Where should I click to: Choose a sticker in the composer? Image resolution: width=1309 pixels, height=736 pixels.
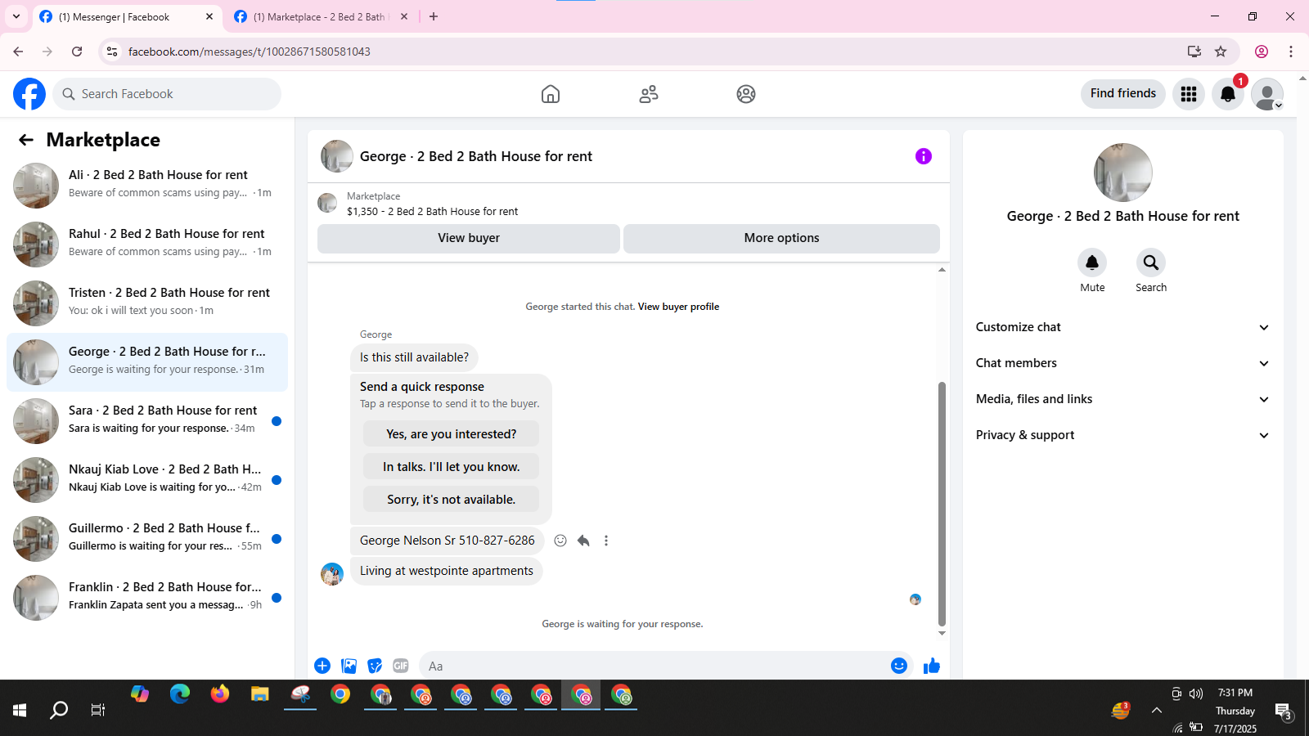pos(375,666)
